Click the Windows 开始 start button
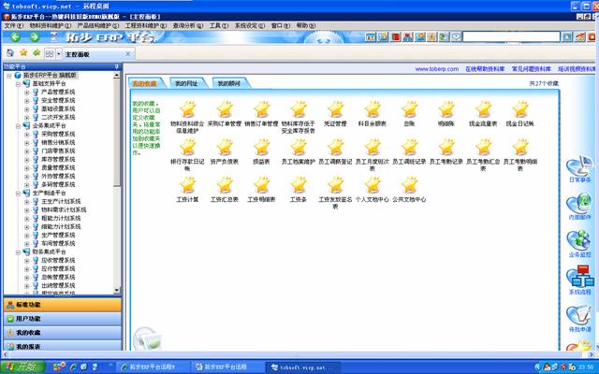The width and height of the screenshot is (599, 374). pos(19,367)
